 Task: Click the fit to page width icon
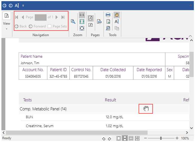click(x=82, y=22)
